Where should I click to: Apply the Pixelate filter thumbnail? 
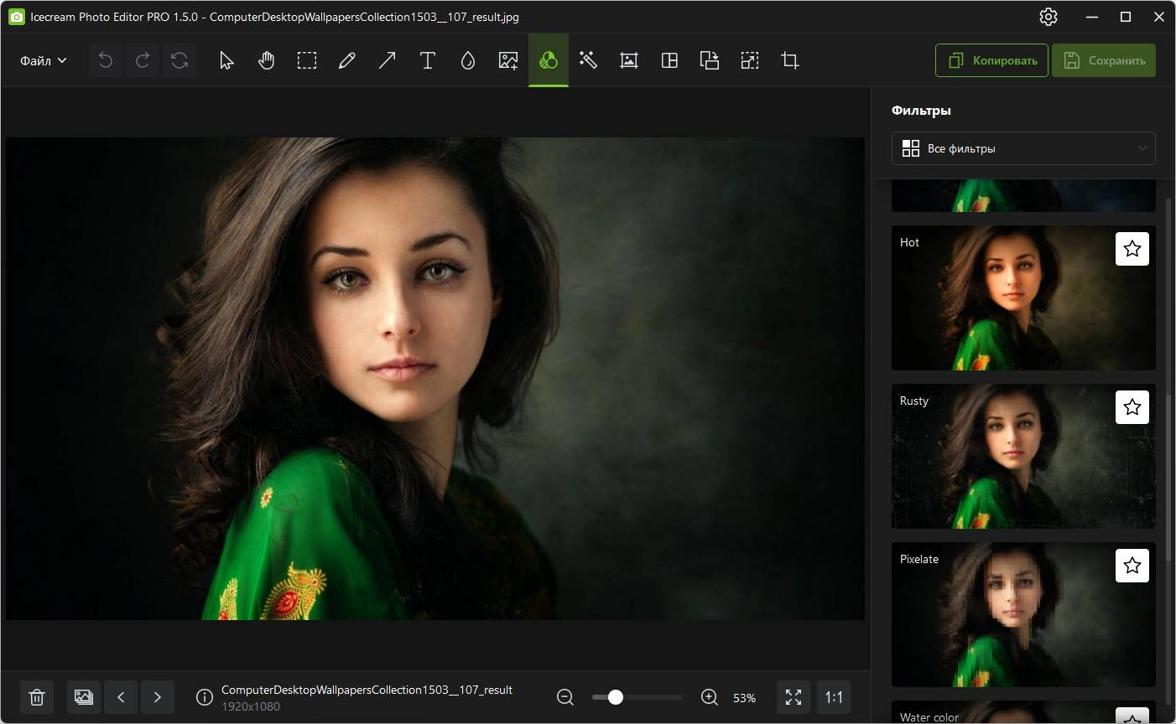1023,614
